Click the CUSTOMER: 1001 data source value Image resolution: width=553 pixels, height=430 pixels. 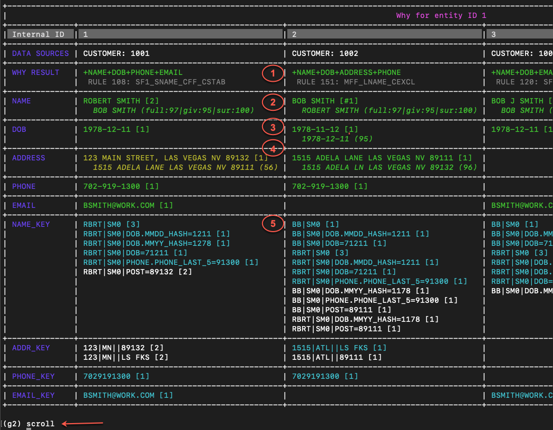pyautogui.click(x=116, y=53)
